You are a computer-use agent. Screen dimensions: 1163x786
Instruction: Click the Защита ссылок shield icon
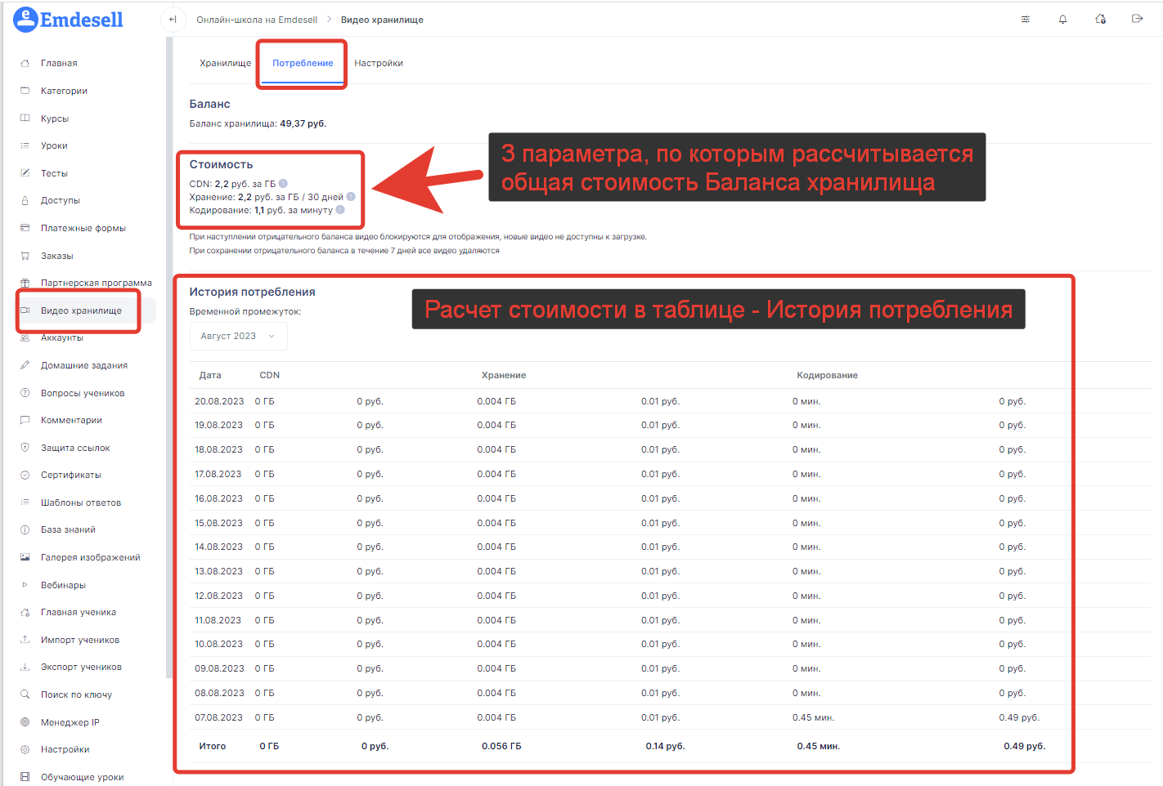(25, 448)
